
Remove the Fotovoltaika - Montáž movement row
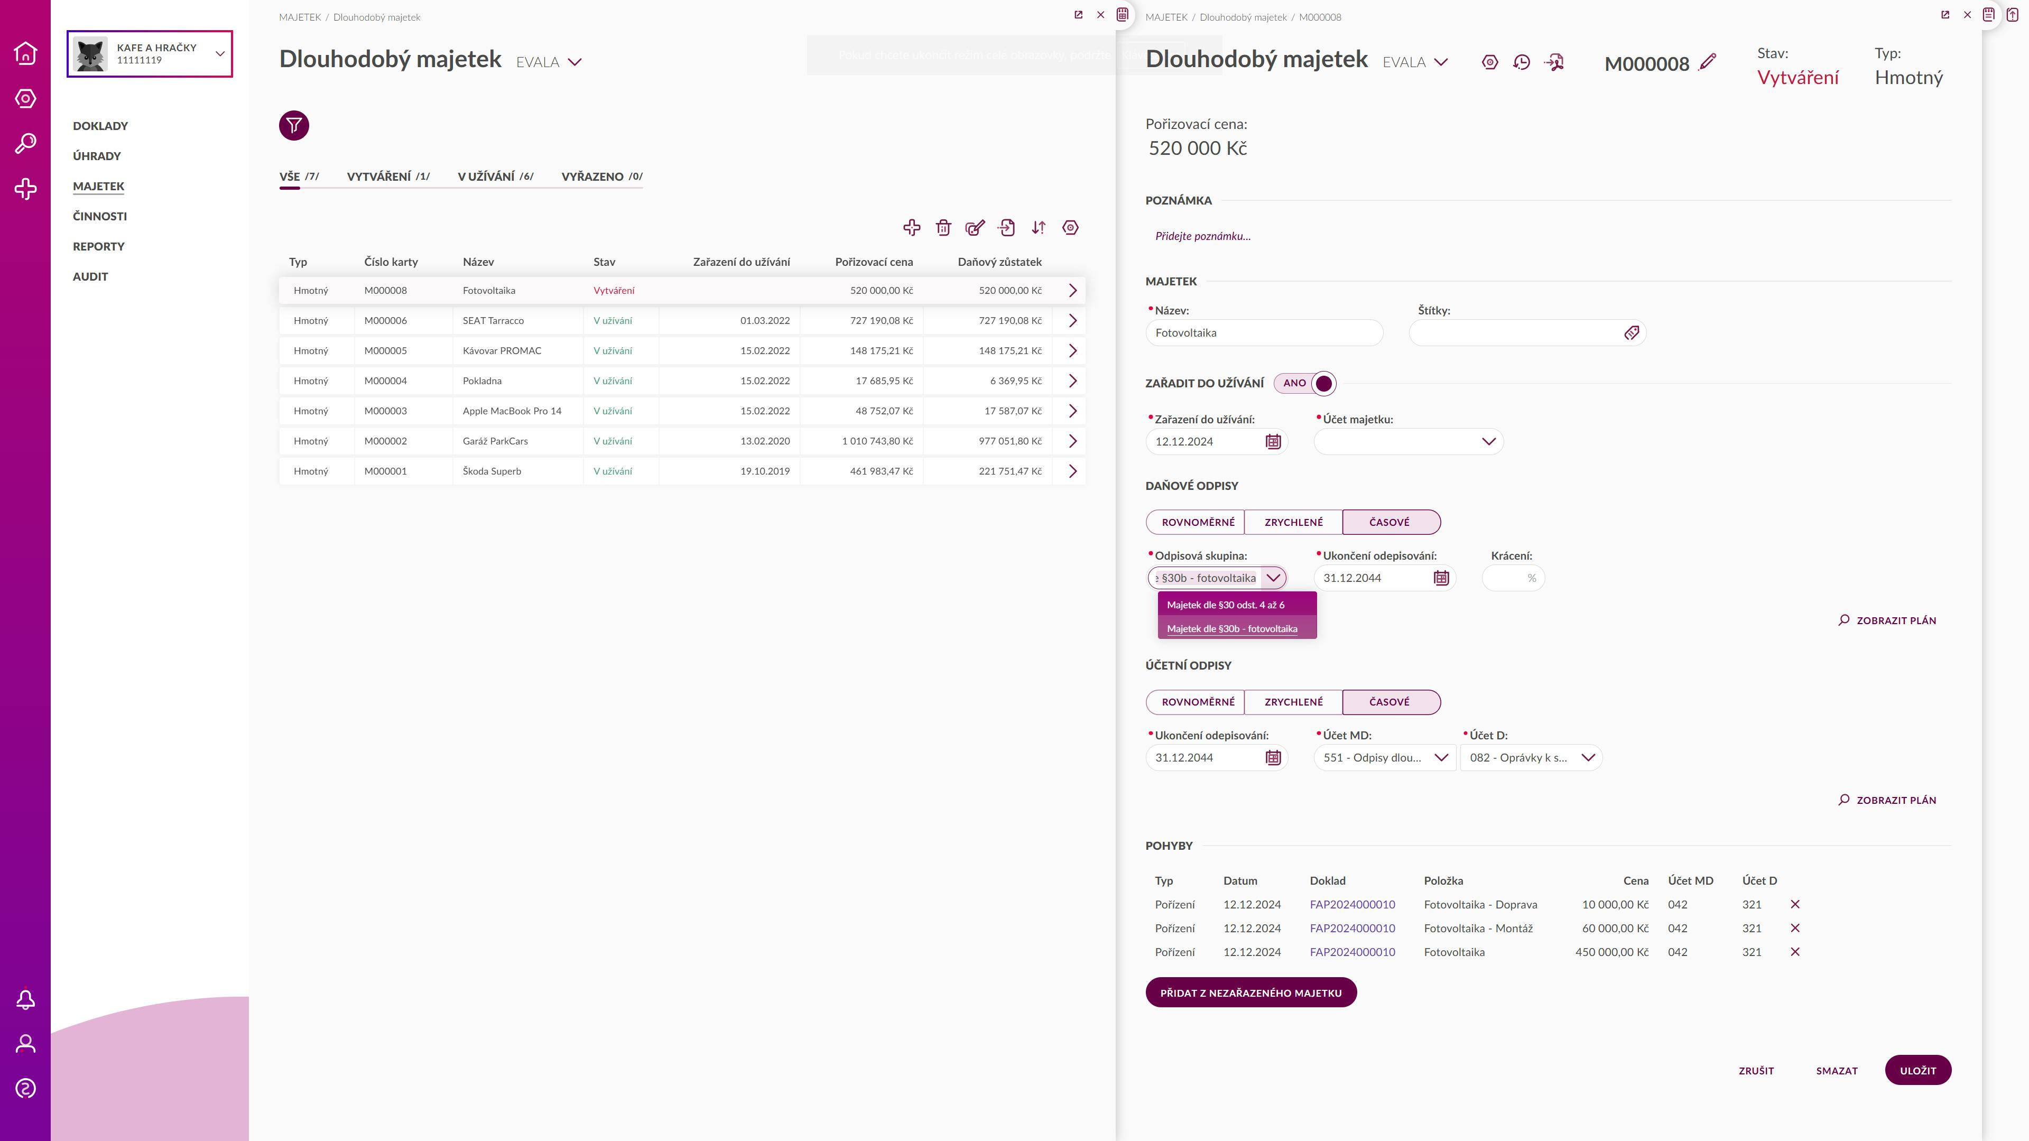(1795, 929)
